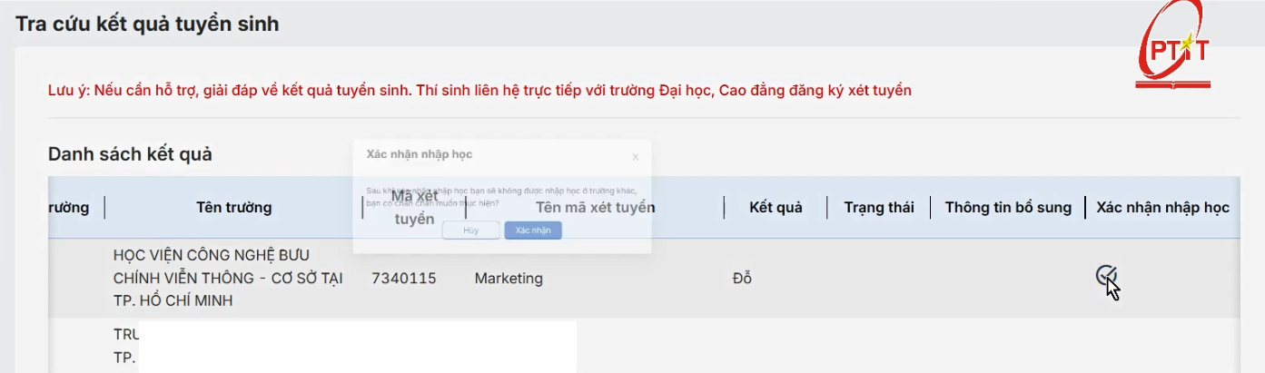The width and height of the screenshot is (1265, 373).
Task: Click the admission code 7340115
Action: click(x=403, y=279)
